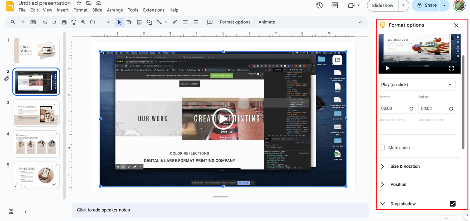The width and height of the screenshot is (470, 221).
Task: Select the arrow cursor Select tool
Action: pyautogui.click(x=119, y=22)
